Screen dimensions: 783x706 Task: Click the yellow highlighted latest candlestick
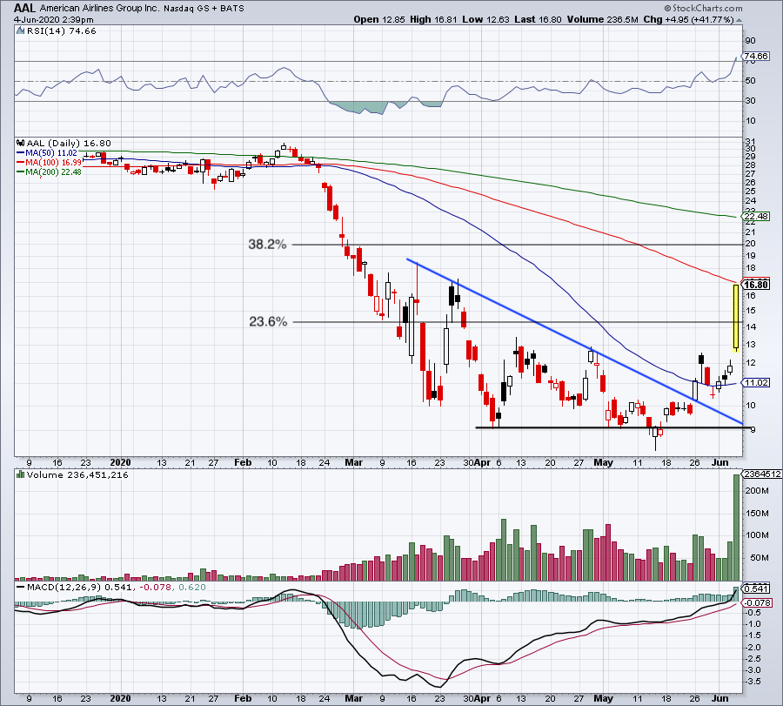pos(736,317)
